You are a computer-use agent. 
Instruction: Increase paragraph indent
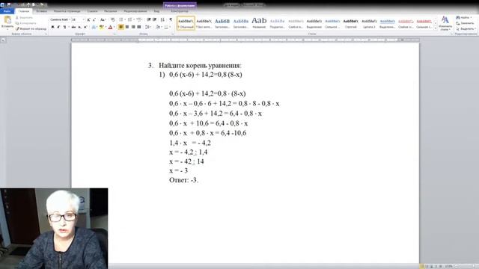(x=155, y=19)
